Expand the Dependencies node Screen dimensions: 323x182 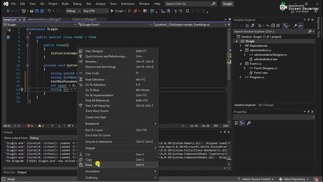pyautogui.click(x=240, y=46)
